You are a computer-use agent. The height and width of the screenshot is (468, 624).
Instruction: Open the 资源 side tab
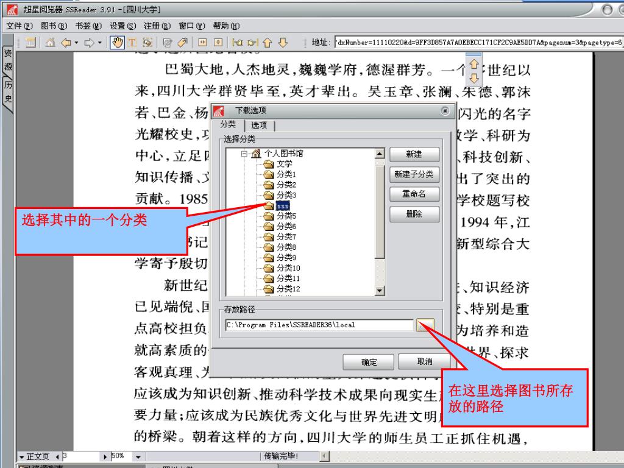[x=8, y=60]
